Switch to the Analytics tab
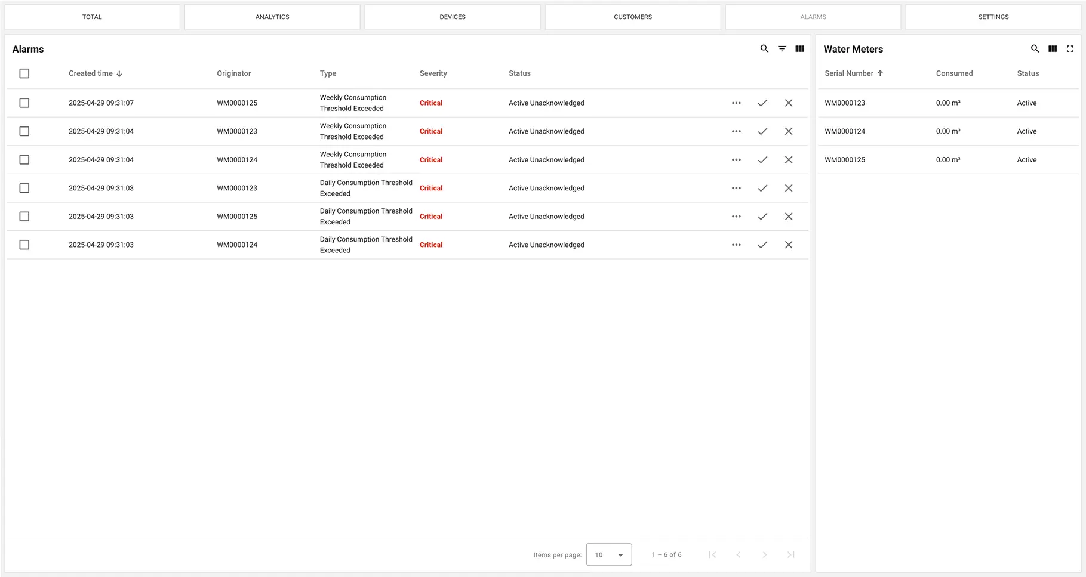This screenshot has width=1086, height=577. [272, 17]
